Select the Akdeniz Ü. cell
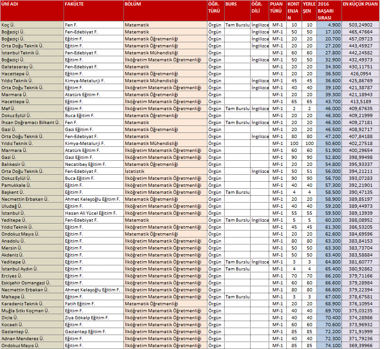387x349 pixels. coord(32,255)
